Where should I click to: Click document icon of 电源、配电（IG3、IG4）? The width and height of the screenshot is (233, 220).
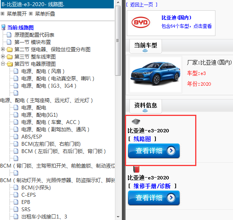[x=16, y=86]
